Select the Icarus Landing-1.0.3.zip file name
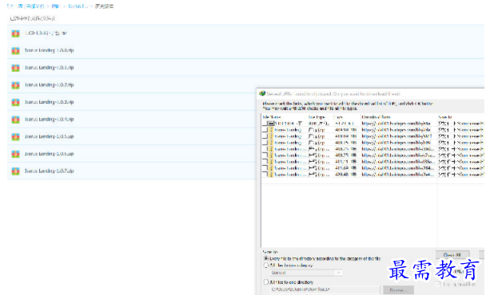Image resolution: width=486 pixels, height=295 pixels. point(49,102)
